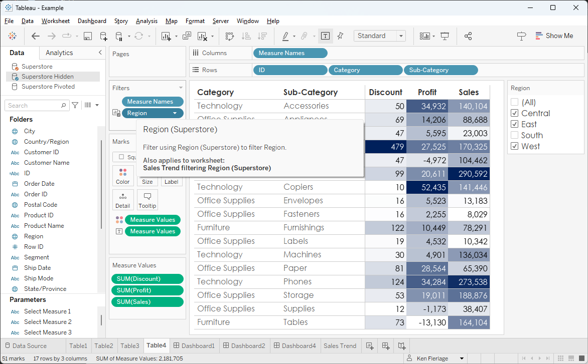Click the Show/Hide Cards icon
This screenshot has height=364, width=588.
coord(424,36)
